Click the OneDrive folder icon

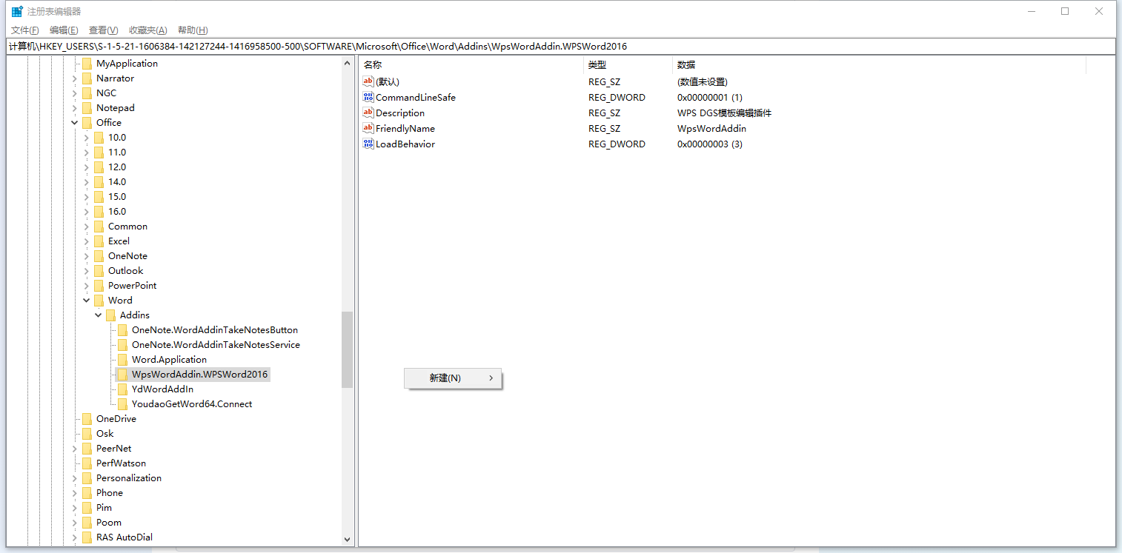click(87, 419)
